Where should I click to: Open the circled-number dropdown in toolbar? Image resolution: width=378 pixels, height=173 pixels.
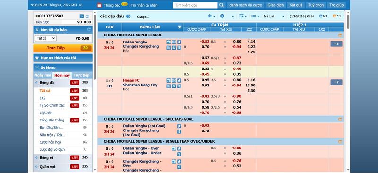click(227, 16)
